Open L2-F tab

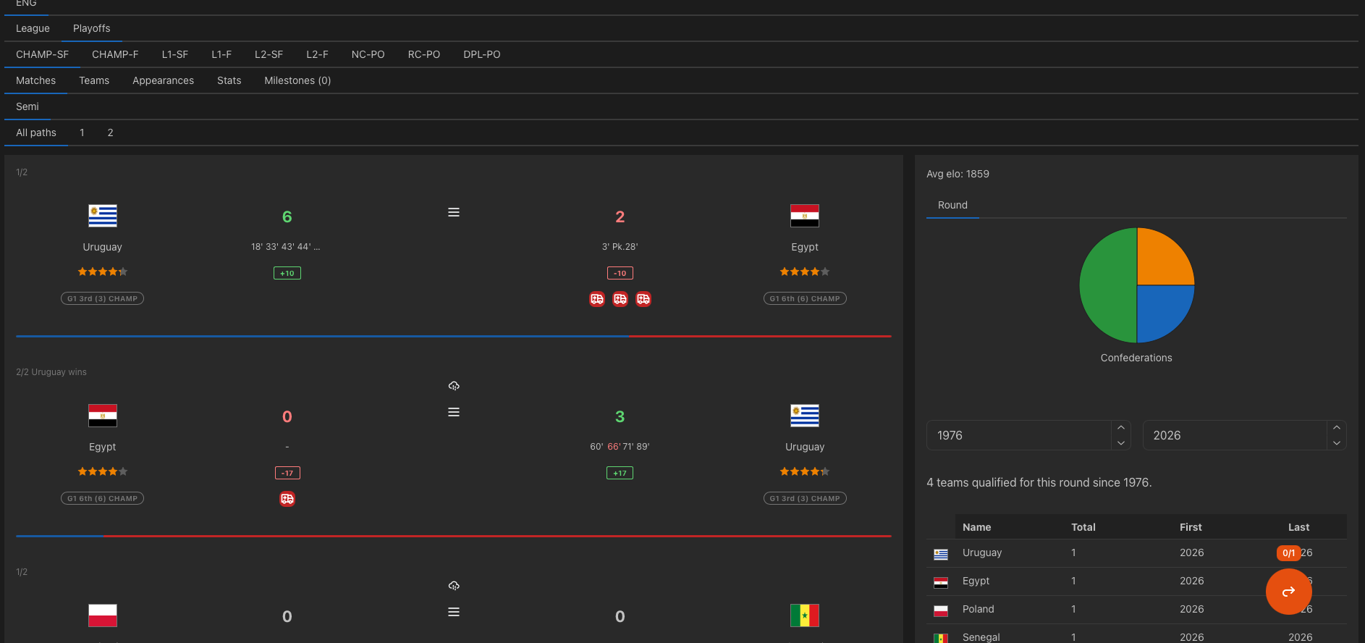(x=317, y=54)
